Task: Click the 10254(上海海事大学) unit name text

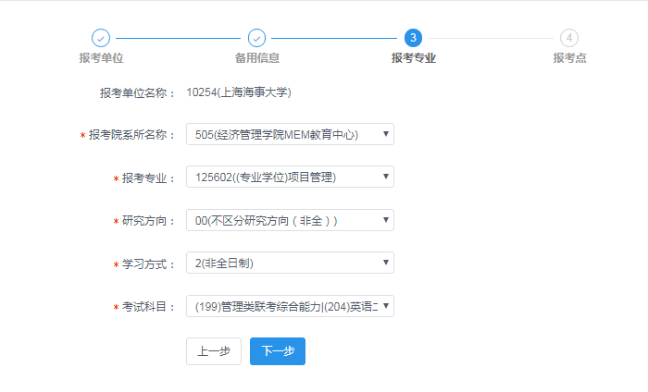Action: tap(239, 92)
